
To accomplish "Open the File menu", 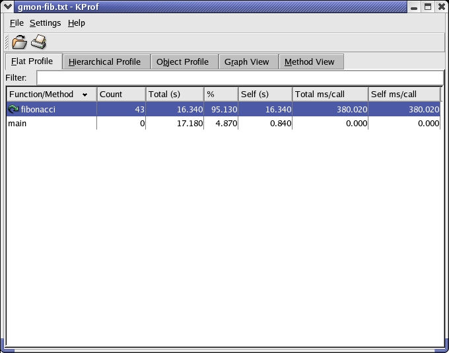I will coord(17,23).
